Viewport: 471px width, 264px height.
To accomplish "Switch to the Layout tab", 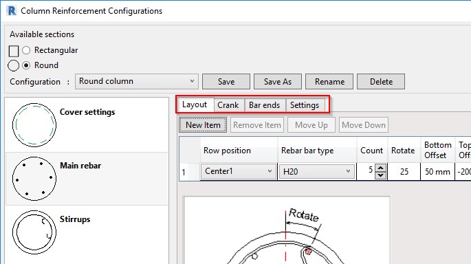I will 195,104.
